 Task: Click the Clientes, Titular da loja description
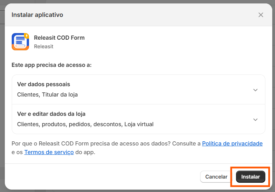coord(47,94)
